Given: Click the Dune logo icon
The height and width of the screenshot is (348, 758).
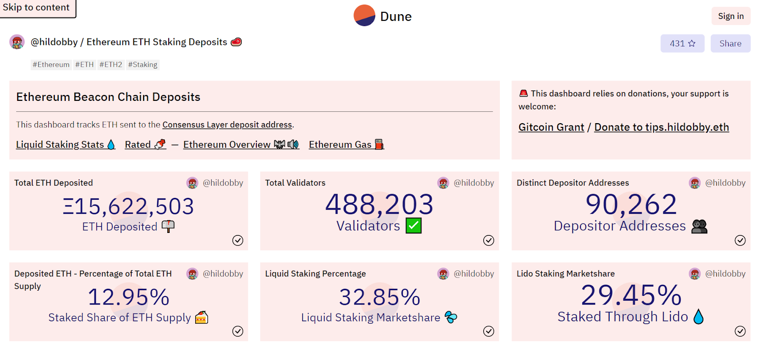Looking at the screenshot, I should click(x=364, y=16).
